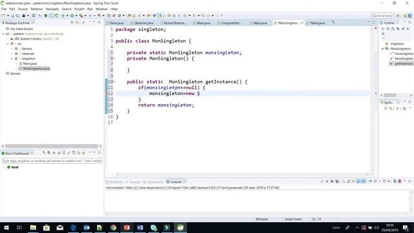Click the Boot Dashboard toolbar icon
The width and height of the screenshot is (414, 233).
(46, 16)
